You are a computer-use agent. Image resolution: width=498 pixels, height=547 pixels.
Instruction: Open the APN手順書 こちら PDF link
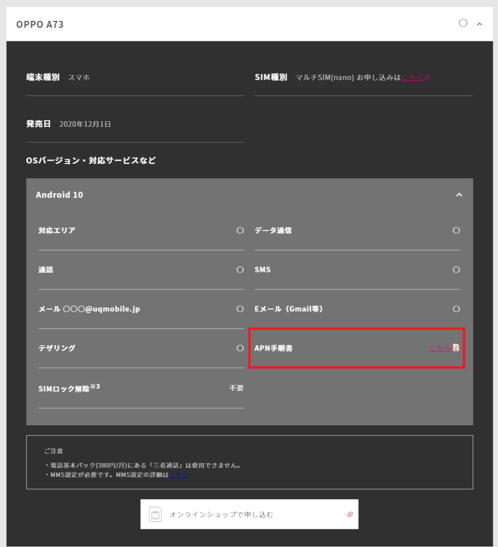click(x=440, y=348)
